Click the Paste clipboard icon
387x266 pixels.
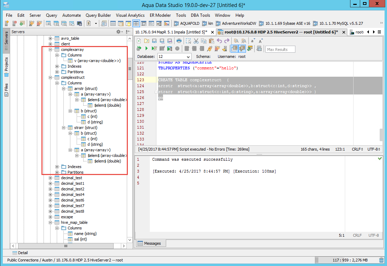[x=211, y=41]
